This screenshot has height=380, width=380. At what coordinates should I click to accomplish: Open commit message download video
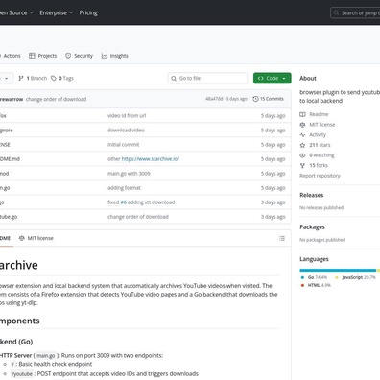pos(126,131)
